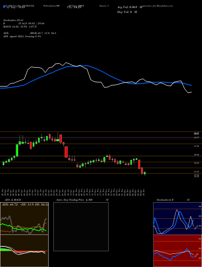This screenshot has height=267, width=202.
Task: Click the 'CL: 14.25' closing price text
Action: pyautogui.click(x=74, y=8)
